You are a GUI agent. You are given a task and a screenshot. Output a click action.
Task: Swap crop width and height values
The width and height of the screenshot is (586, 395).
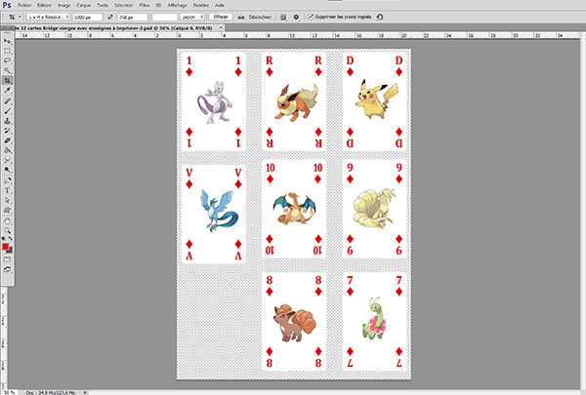pos(109,18)
